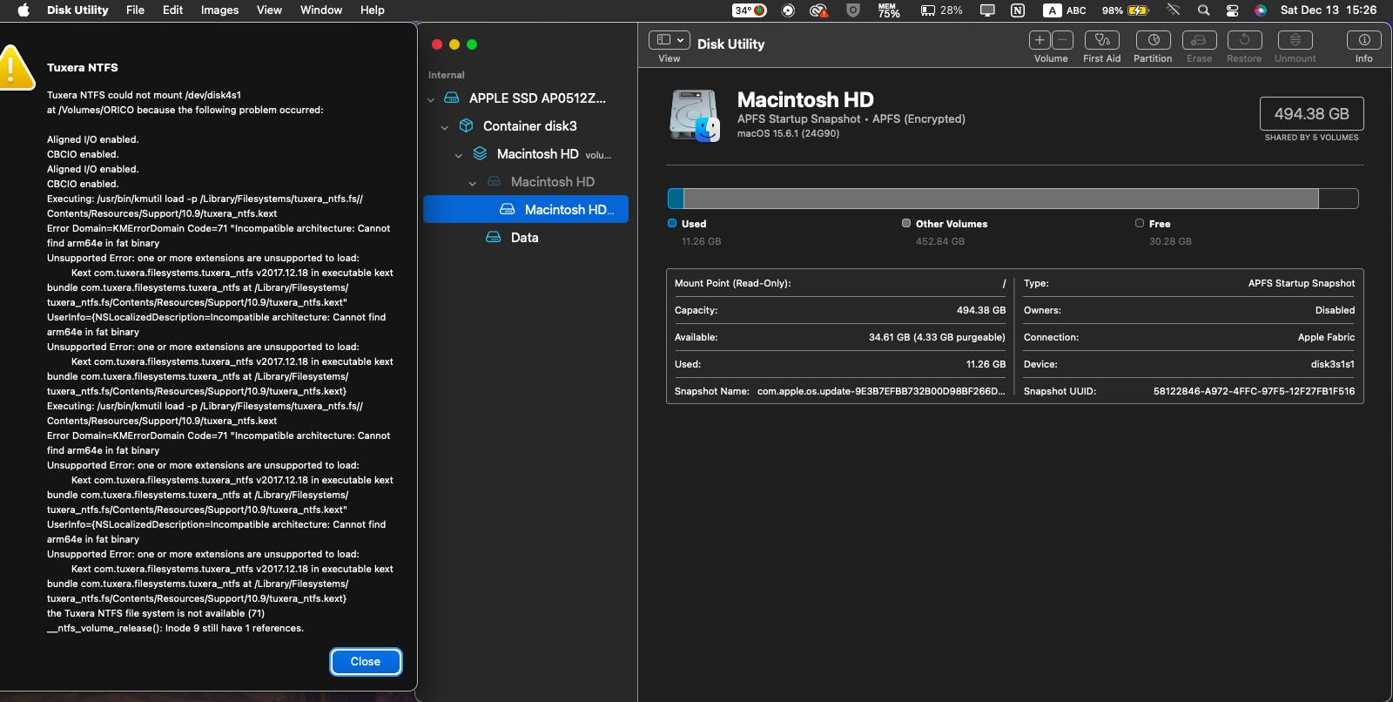Click the add volume plus icon
Viewport: 1393px width, 702px height.
1040,40
